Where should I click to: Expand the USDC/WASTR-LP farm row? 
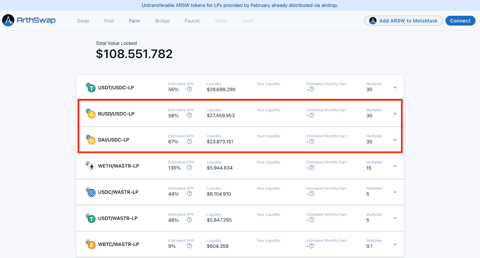pyautogui.click(x=395, y=192)
